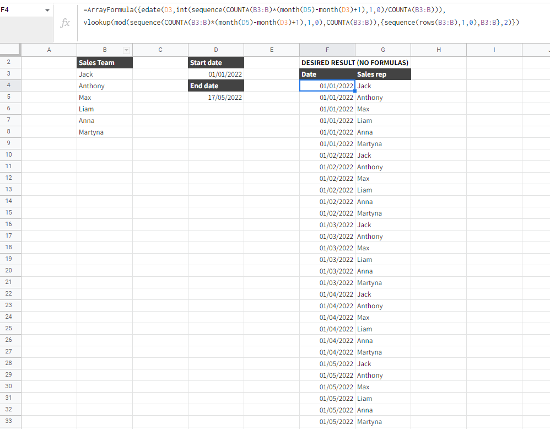Click the Sales rep column header cell
Viewport: 550px width, 429px height.
tap(383, 74)
